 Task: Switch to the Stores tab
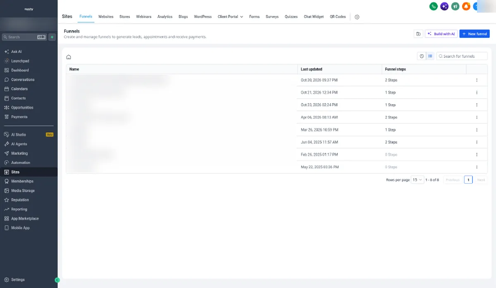[125, 17]
